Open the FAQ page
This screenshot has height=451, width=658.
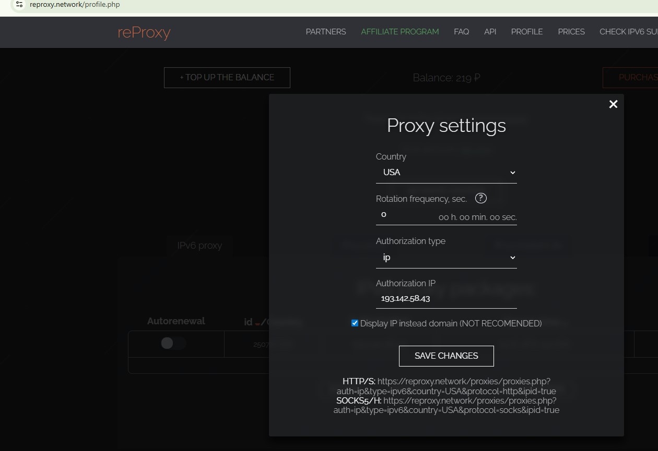click(x=461, y=32)
